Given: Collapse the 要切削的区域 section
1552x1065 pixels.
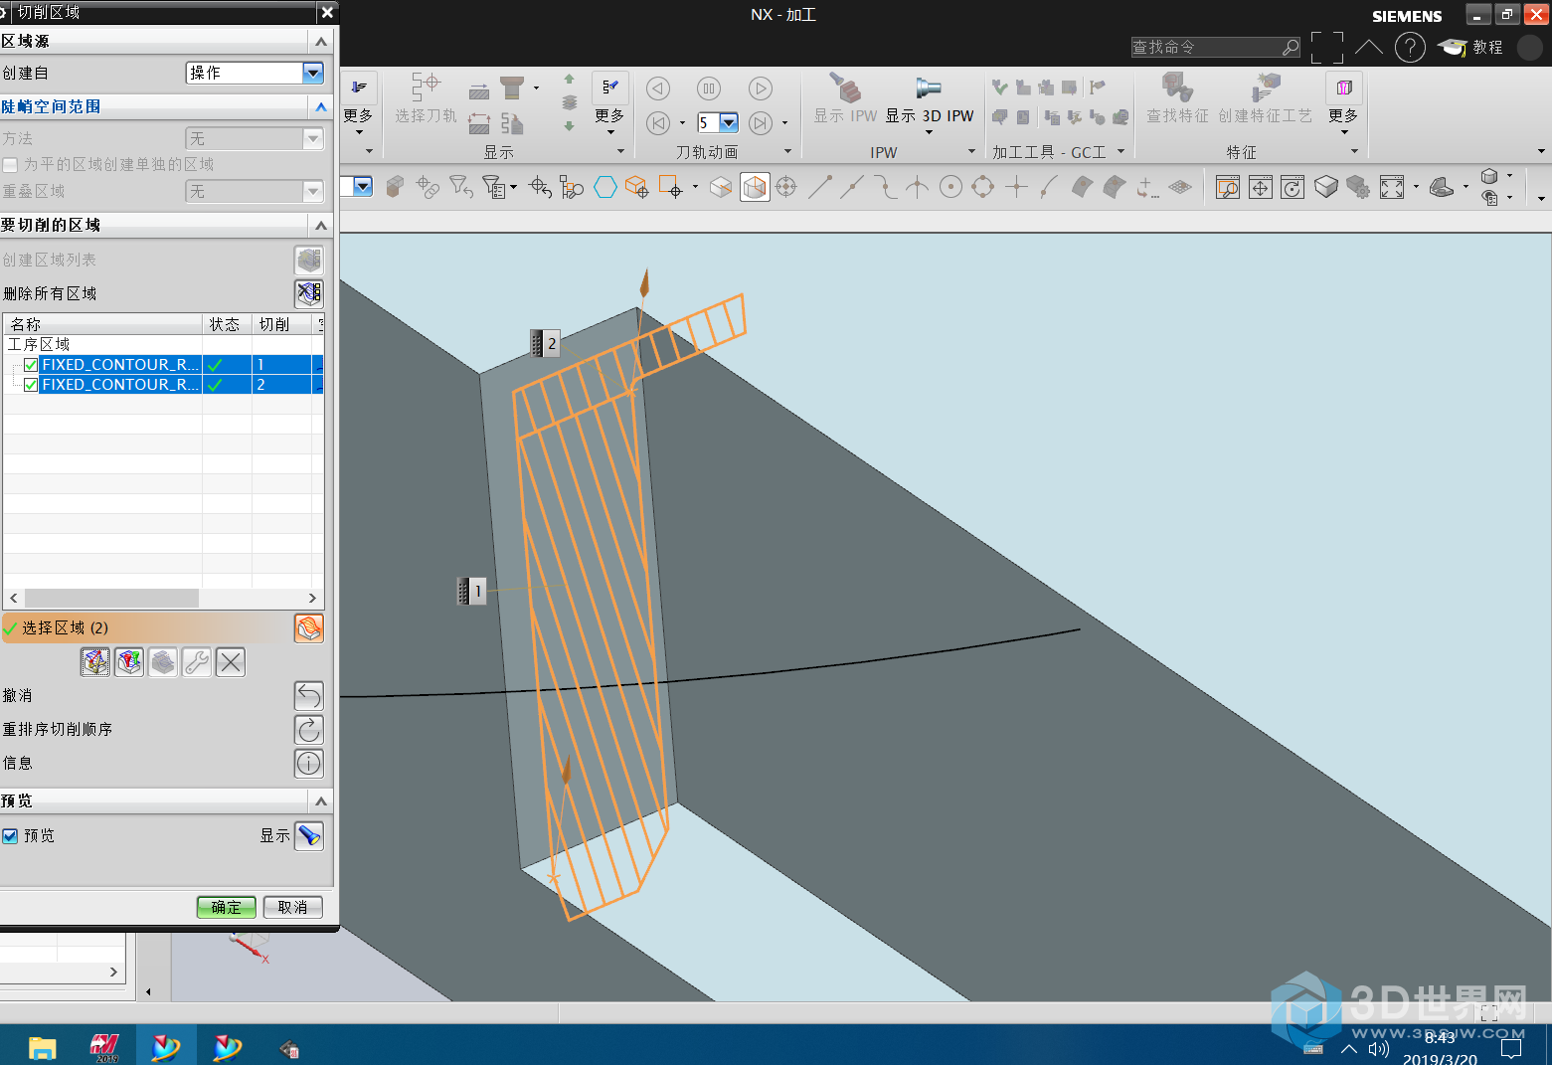Looking at the screenshot, I should [321, 225].
